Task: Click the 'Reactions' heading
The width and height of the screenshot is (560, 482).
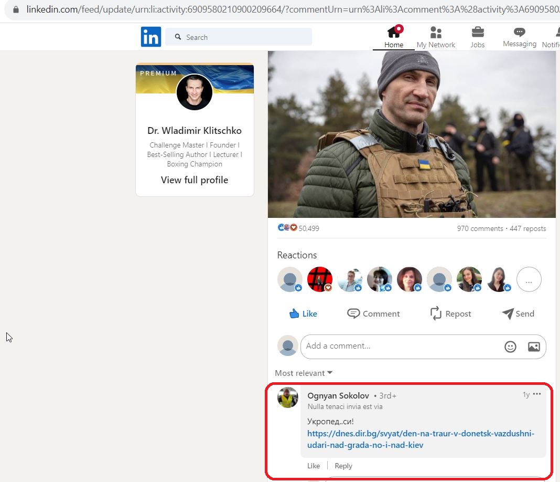Action: coord(297,255)
